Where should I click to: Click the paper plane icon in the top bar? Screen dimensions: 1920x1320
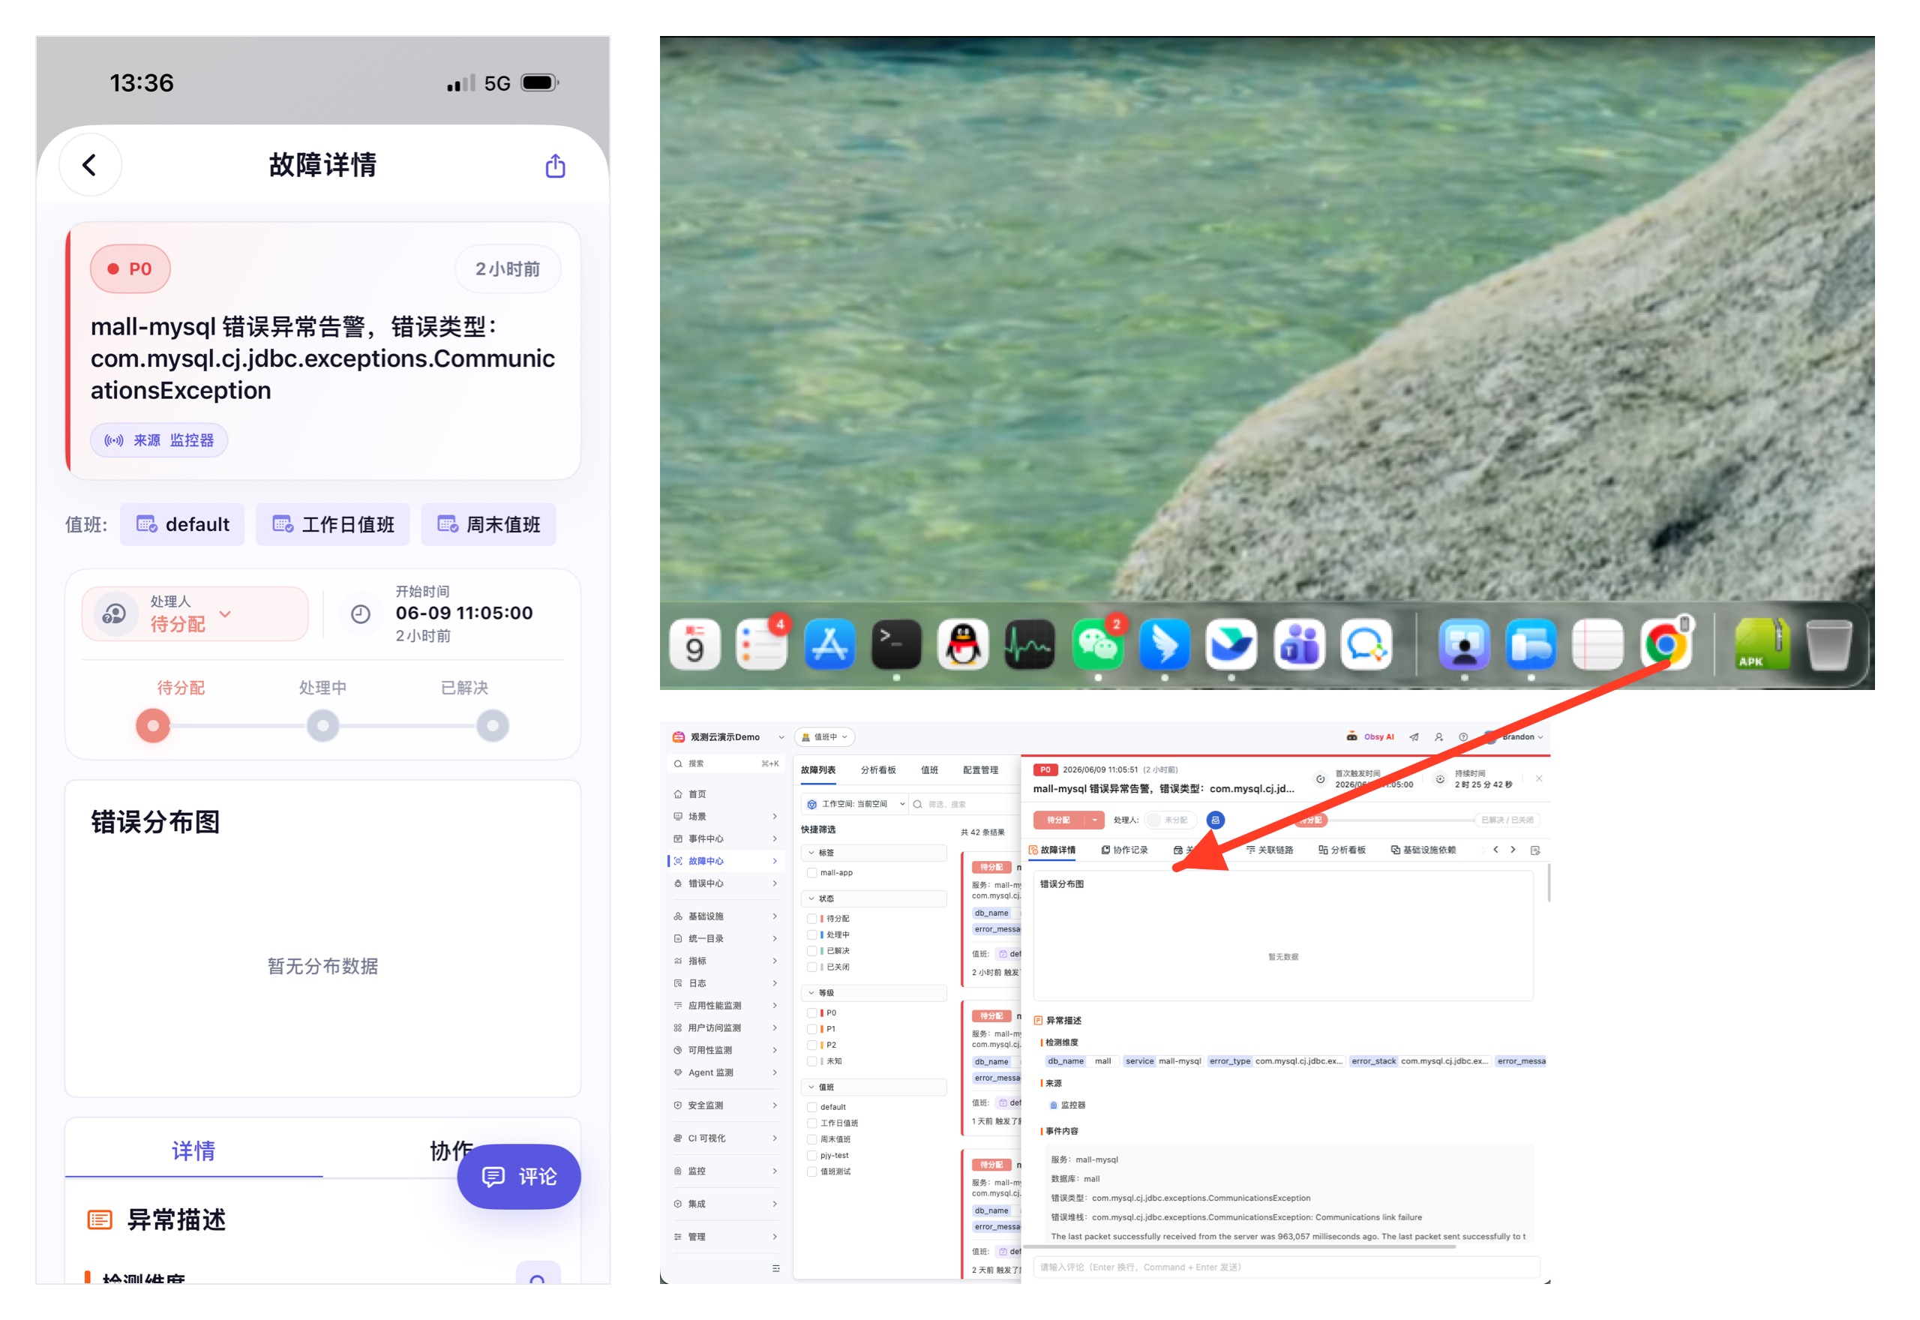coord(1414,737)
